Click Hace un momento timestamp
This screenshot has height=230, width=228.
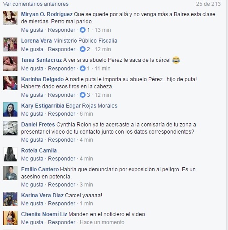(x=102, y=222)
